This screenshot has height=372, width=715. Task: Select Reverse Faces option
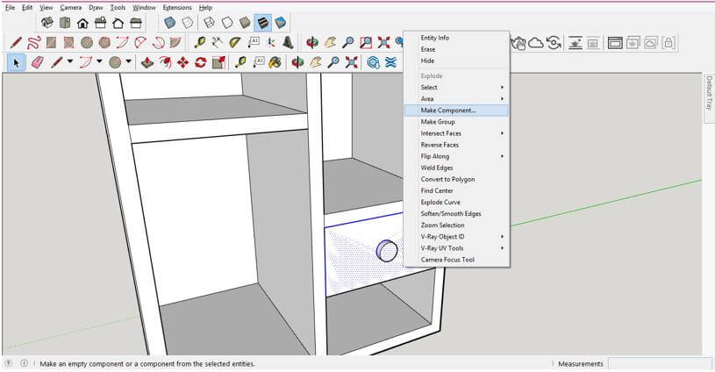pos(456,145)
